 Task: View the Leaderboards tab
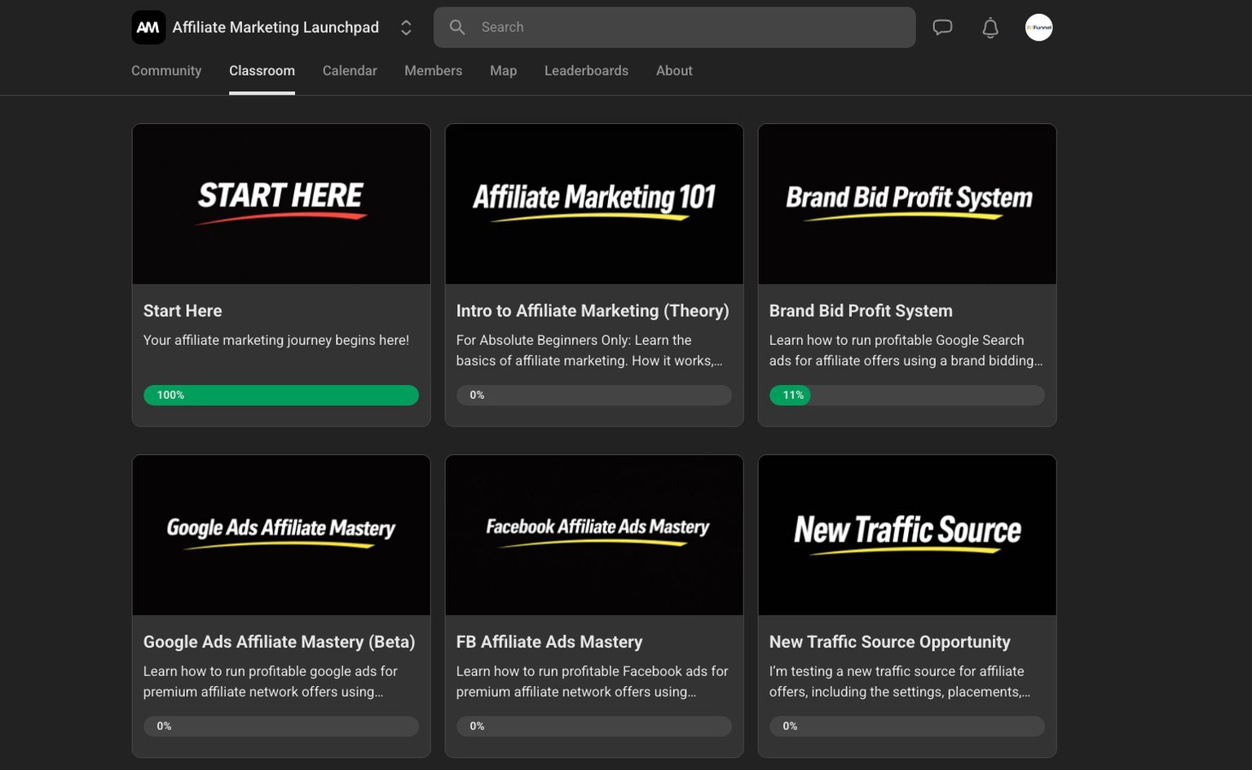586,71
